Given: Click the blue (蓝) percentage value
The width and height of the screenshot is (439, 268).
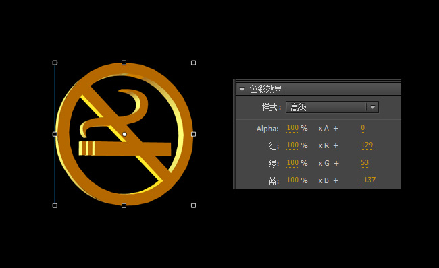Looking at the screenshot, I should [x=292, y=180].
